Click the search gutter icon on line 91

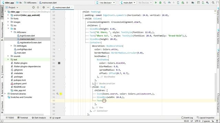(57, 94)
